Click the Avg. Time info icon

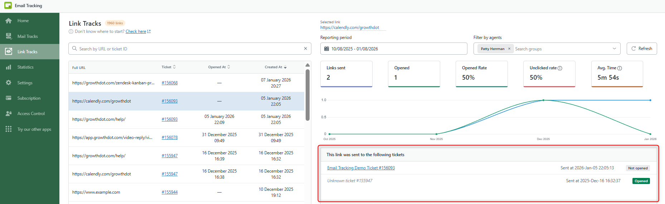pyautogui.click(x=620, y=68)
